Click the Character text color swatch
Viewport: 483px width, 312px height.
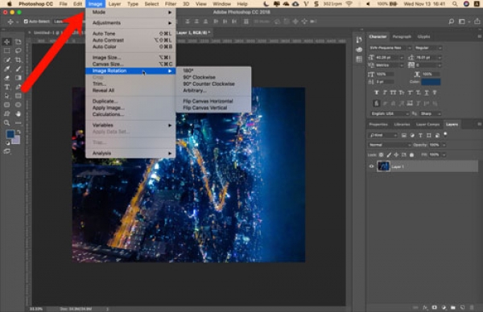click(x=431, y=82)
